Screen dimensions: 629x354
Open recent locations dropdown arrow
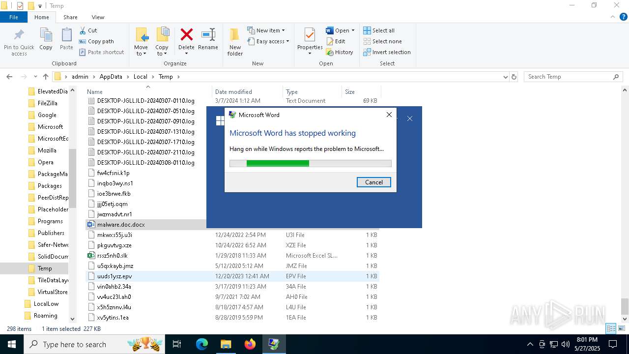click(x=35, y=77)
